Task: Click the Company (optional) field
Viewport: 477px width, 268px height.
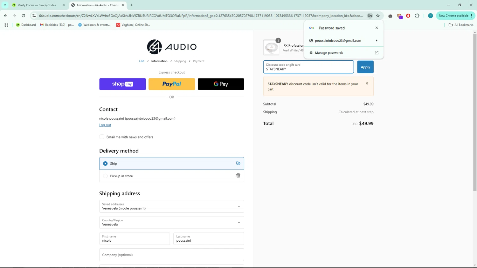Action: pos(172,255)
